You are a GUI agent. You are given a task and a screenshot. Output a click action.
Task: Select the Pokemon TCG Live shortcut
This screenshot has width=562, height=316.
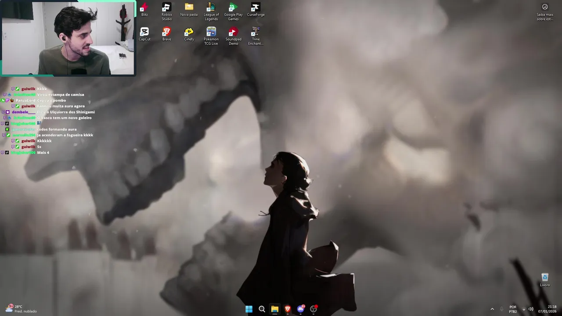(211, 36)
